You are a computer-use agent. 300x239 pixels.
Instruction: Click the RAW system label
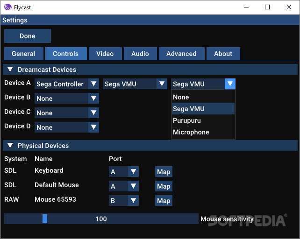(12, 199)
